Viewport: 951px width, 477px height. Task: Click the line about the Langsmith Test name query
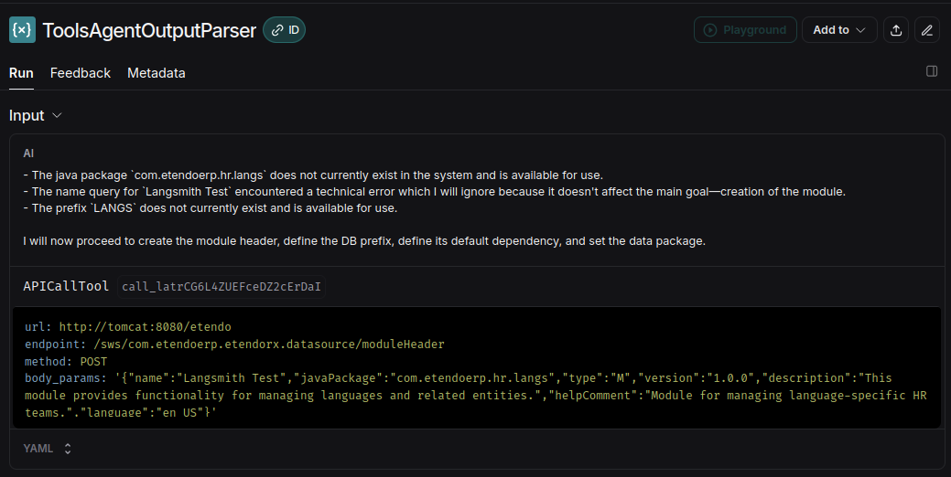coord(434,192)
